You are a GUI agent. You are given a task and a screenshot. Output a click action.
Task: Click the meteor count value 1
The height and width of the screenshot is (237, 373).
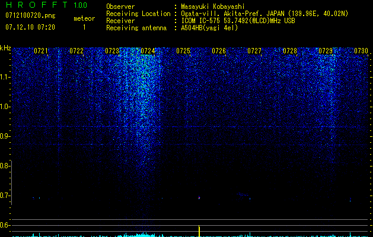pyautogui.click(x=84, y=27)
